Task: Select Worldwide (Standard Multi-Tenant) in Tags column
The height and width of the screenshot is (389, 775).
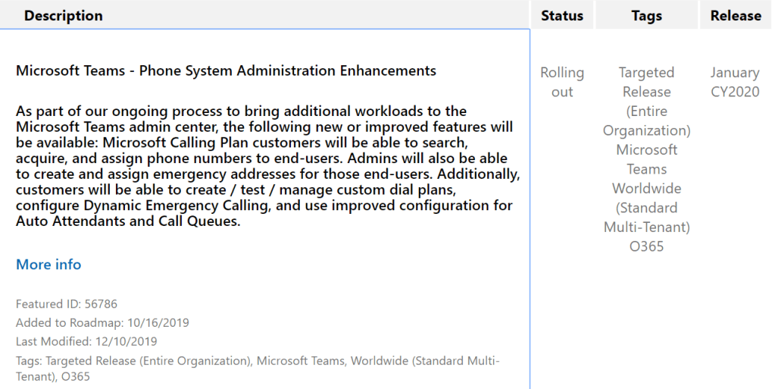Action: [x=646, y=207]
